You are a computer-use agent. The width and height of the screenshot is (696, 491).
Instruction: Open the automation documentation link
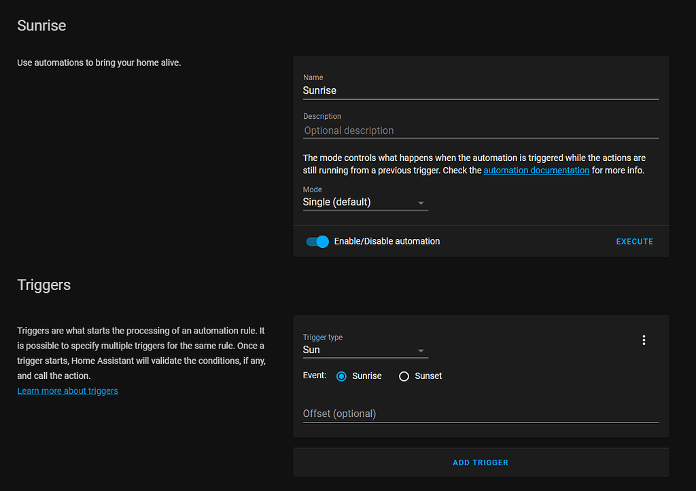tap(536, 170)
